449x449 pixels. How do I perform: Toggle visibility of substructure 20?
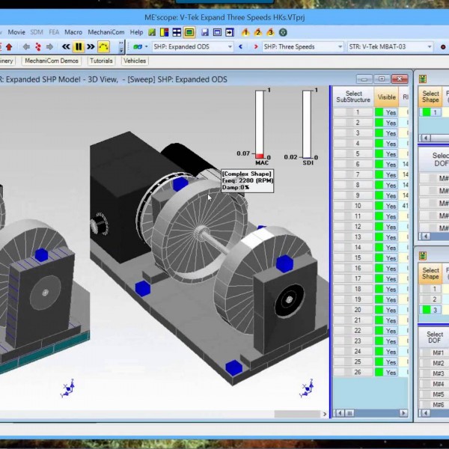pyautogui.click(x=387, y=310)
